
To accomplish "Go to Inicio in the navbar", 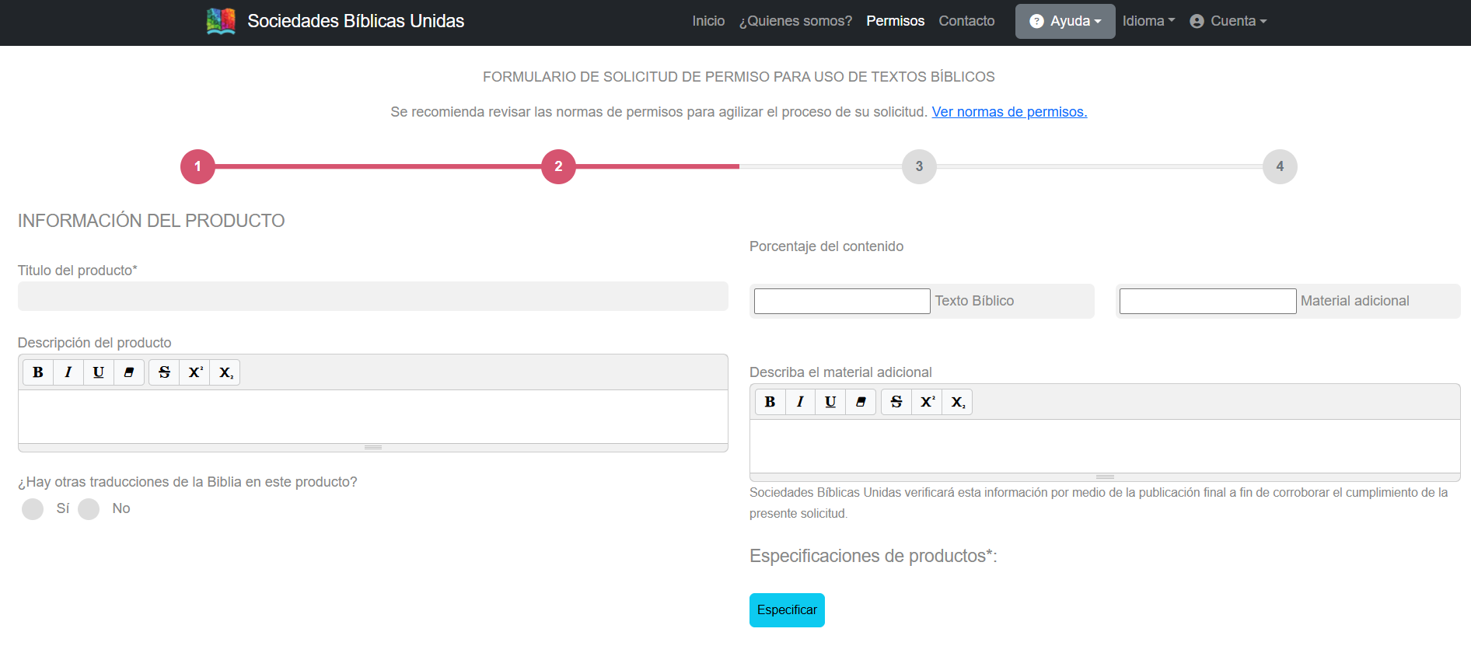I will click(708, 21).
